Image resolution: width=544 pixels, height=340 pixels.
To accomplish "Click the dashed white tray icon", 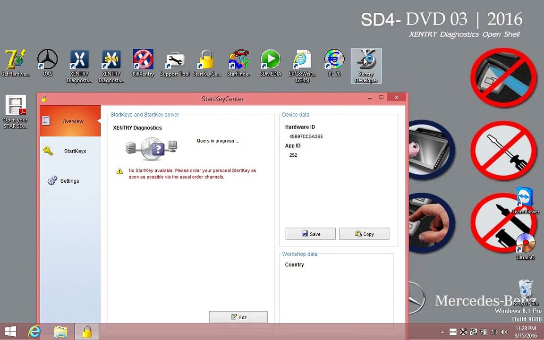I will (453, 332).
